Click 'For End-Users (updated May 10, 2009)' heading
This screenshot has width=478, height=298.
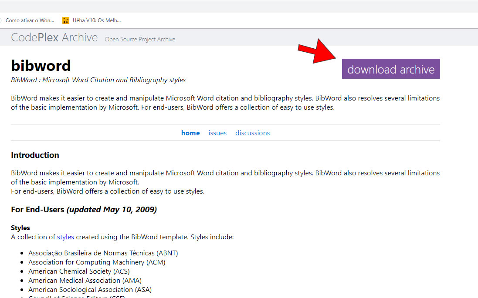coord(84,209)
